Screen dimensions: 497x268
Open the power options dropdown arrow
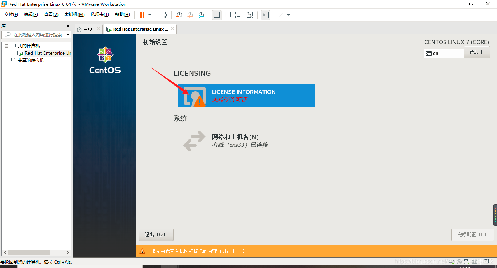point(150,15)
